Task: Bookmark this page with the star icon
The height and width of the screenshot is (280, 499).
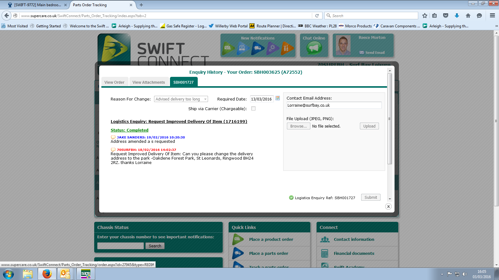Action: pyautogui.click(x=424, y=16)
